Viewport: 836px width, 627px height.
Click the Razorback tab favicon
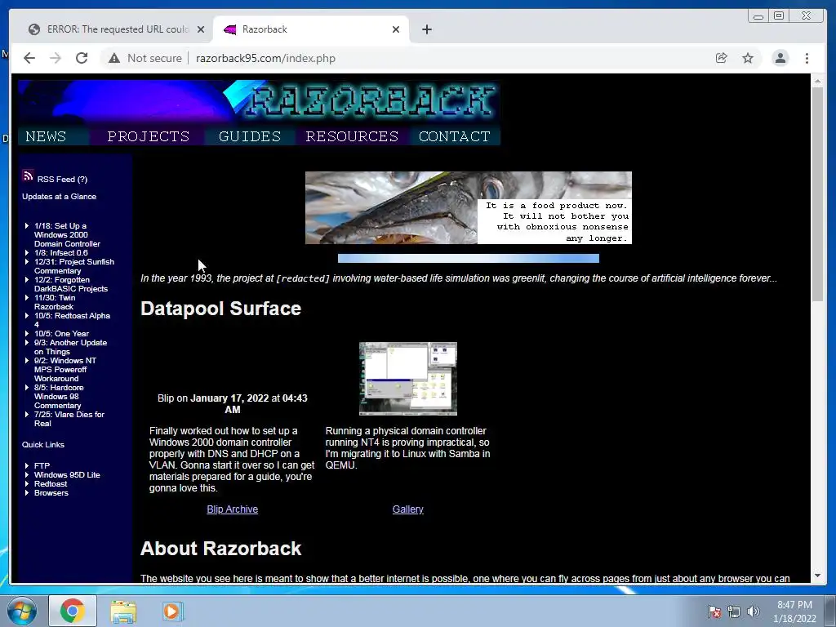[229, 29]
